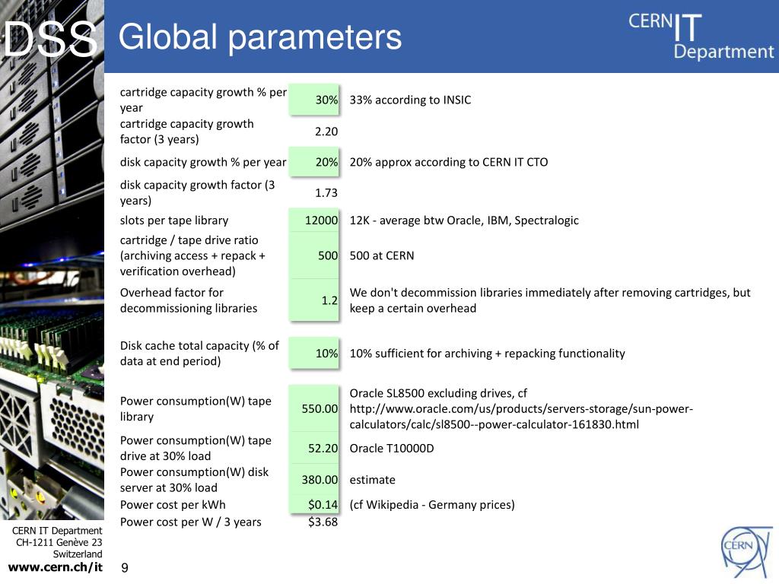Select the 12000 slots per library cell
Viewport: 779px width, 584px height.
(x=314, y=220)
